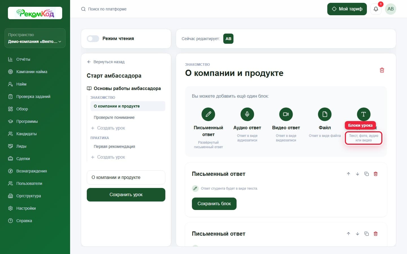Delete second Письменный ответ block

tap(376, 234)
